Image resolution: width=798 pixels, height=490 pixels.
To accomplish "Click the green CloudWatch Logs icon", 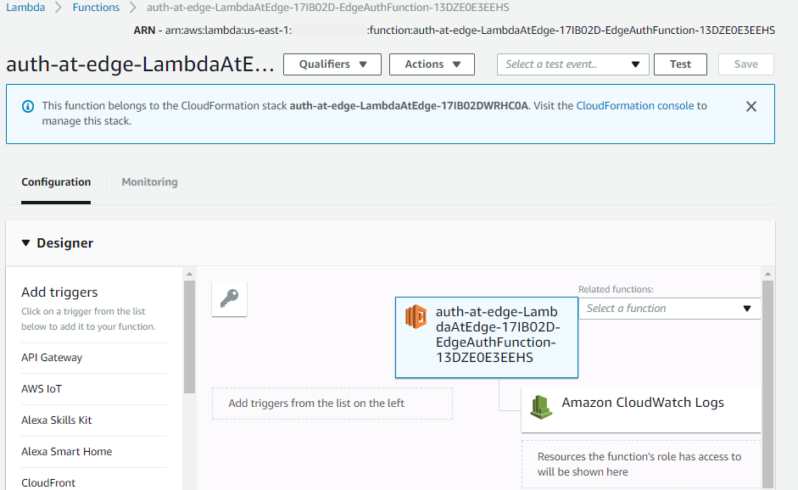I will tap(541, 407).
